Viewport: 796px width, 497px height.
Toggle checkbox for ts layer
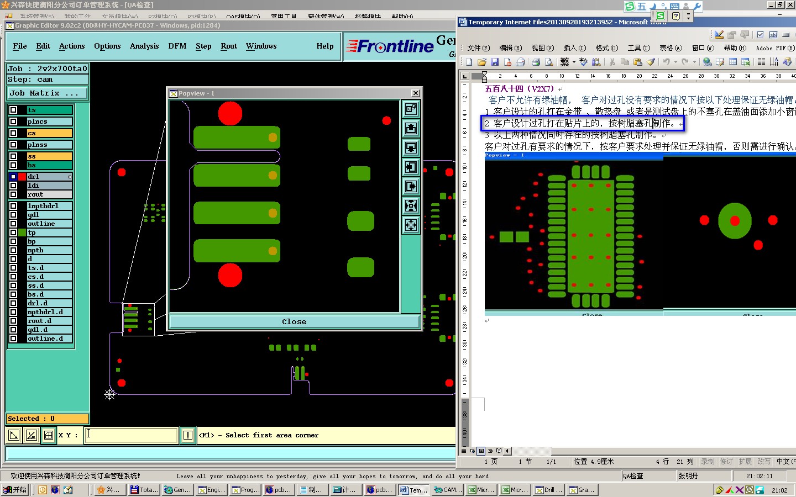(x=13, y=110)
